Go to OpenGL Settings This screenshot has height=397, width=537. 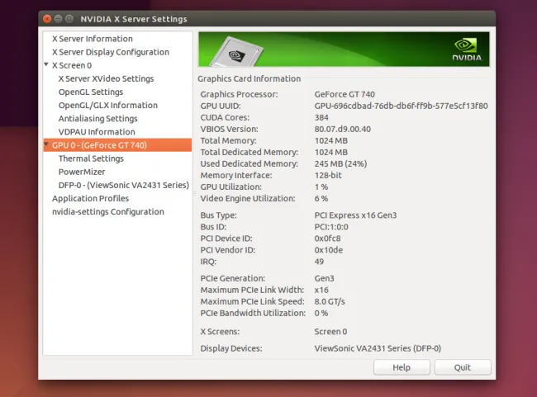pyautogui.click(x=91, y=92)
